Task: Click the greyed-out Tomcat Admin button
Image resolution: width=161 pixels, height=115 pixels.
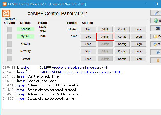Action: point(105,59)
